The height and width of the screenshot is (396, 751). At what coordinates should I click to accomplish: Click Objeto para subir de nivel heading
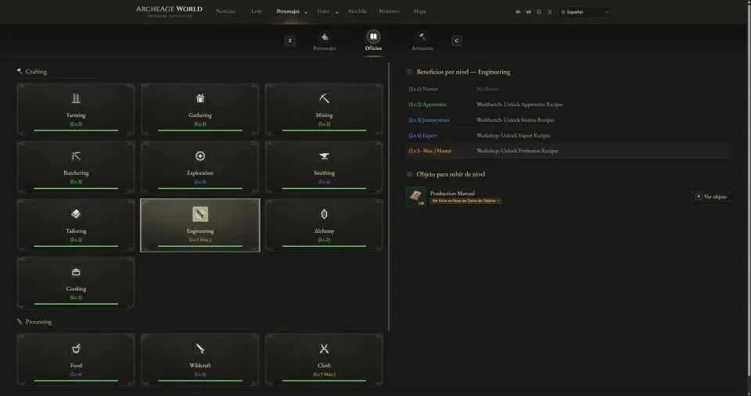451,174
